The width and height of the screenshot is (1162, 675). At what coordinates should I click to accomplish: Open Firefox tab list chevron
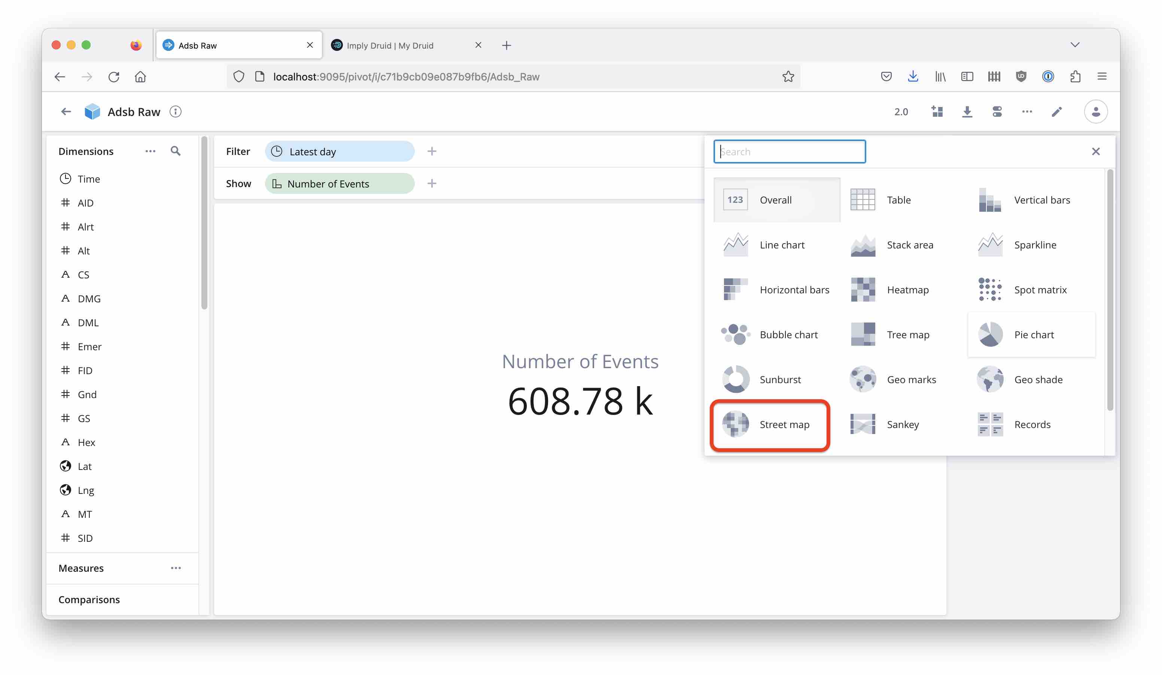tap(1075, 45)
